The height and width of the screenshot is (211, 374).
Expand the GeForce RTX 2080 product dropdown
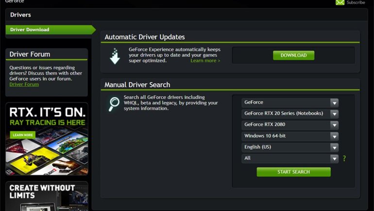(x=290, y=125)
